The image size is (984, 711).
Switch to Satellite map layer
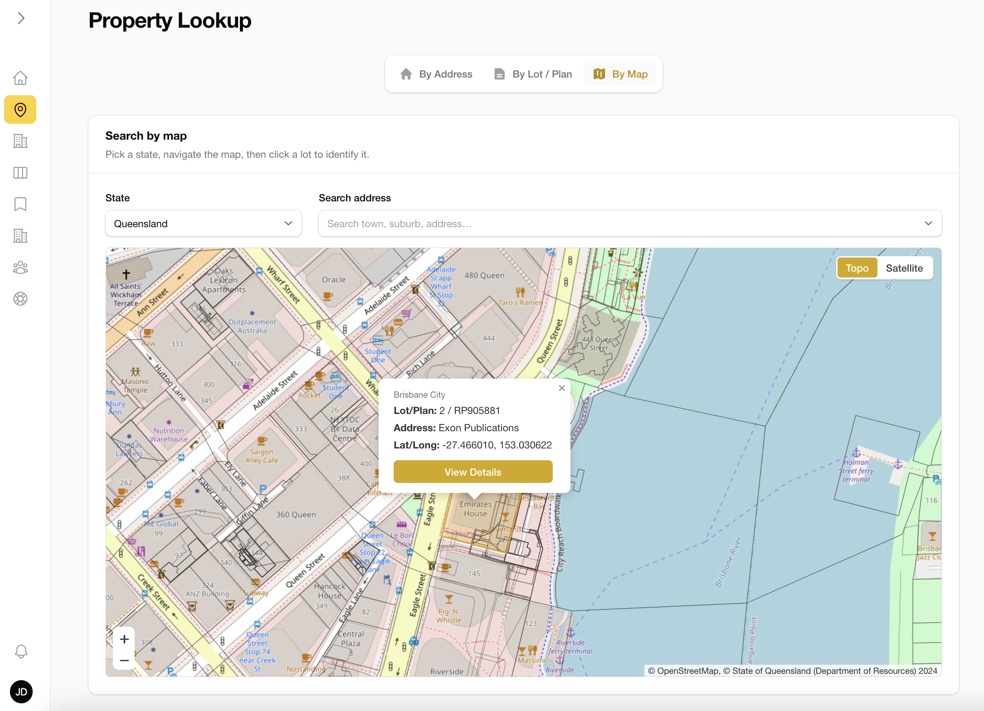coord(904,268)
